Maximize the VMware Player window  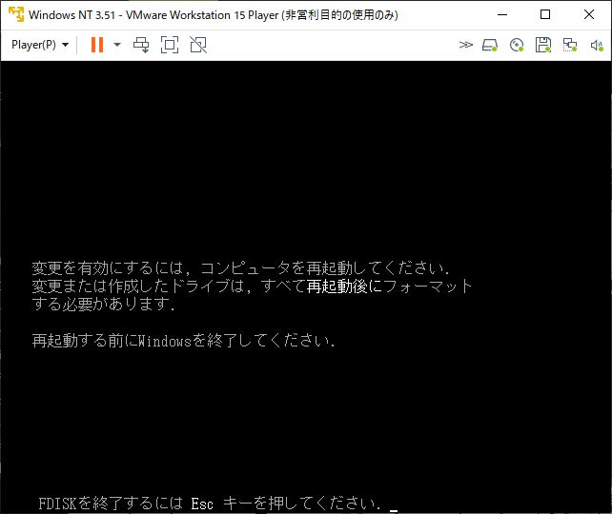point(545,15)
